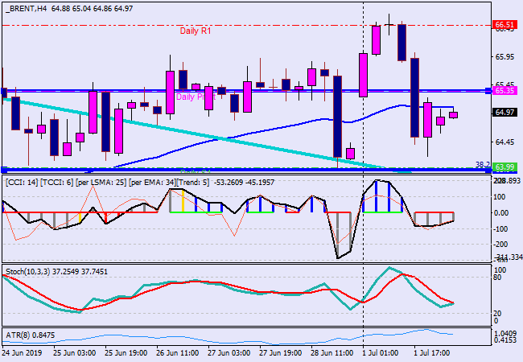
Task: Click the 27 Jun 03:00 time label
Action: click(x=228, y=352)
